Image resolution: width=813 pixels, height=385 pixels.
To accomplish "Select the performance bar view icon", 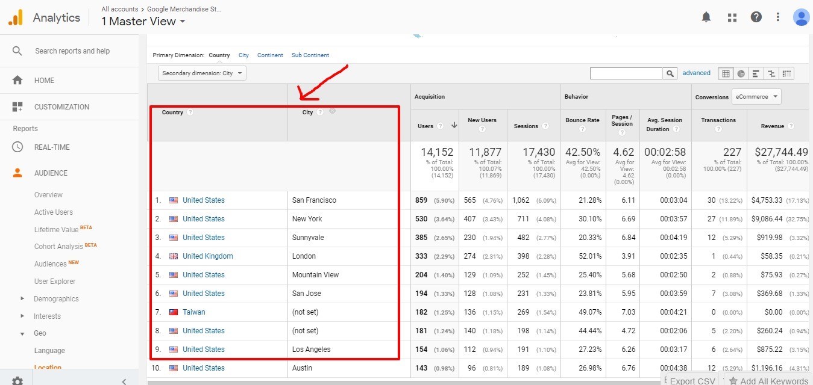I will pos(756,73).
